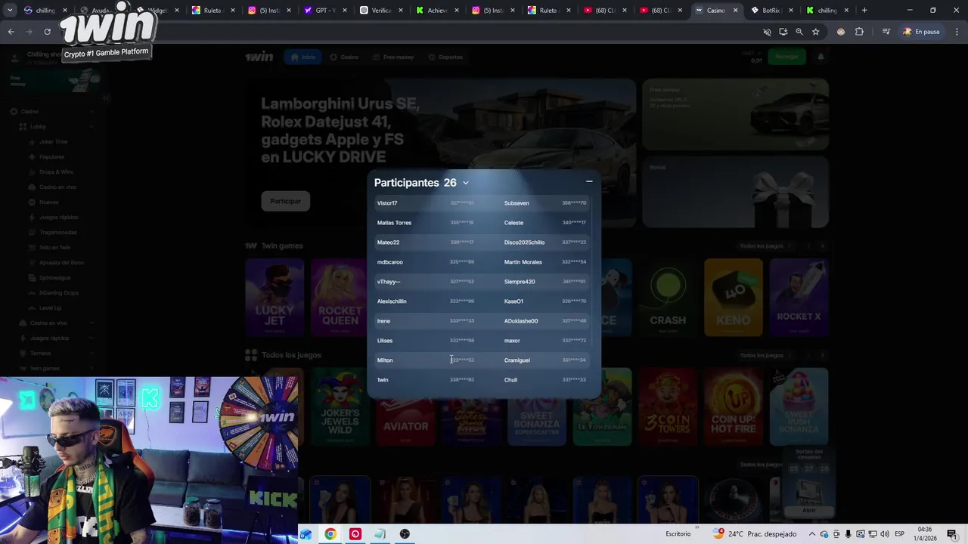Open Google Chrome from the taskbar
The image size is (968, 544).
tap(330, 534)
